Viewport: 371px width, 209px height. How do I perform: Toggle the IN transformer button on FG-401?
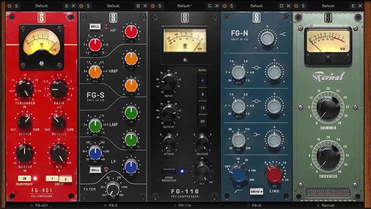24,178
